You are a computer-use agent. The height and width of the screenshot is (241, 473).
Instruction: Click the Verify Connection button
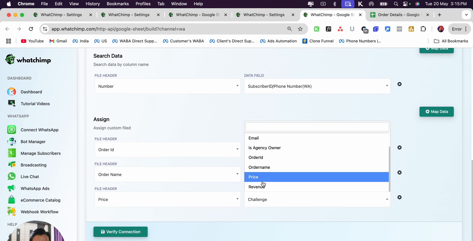coord(120,232)
